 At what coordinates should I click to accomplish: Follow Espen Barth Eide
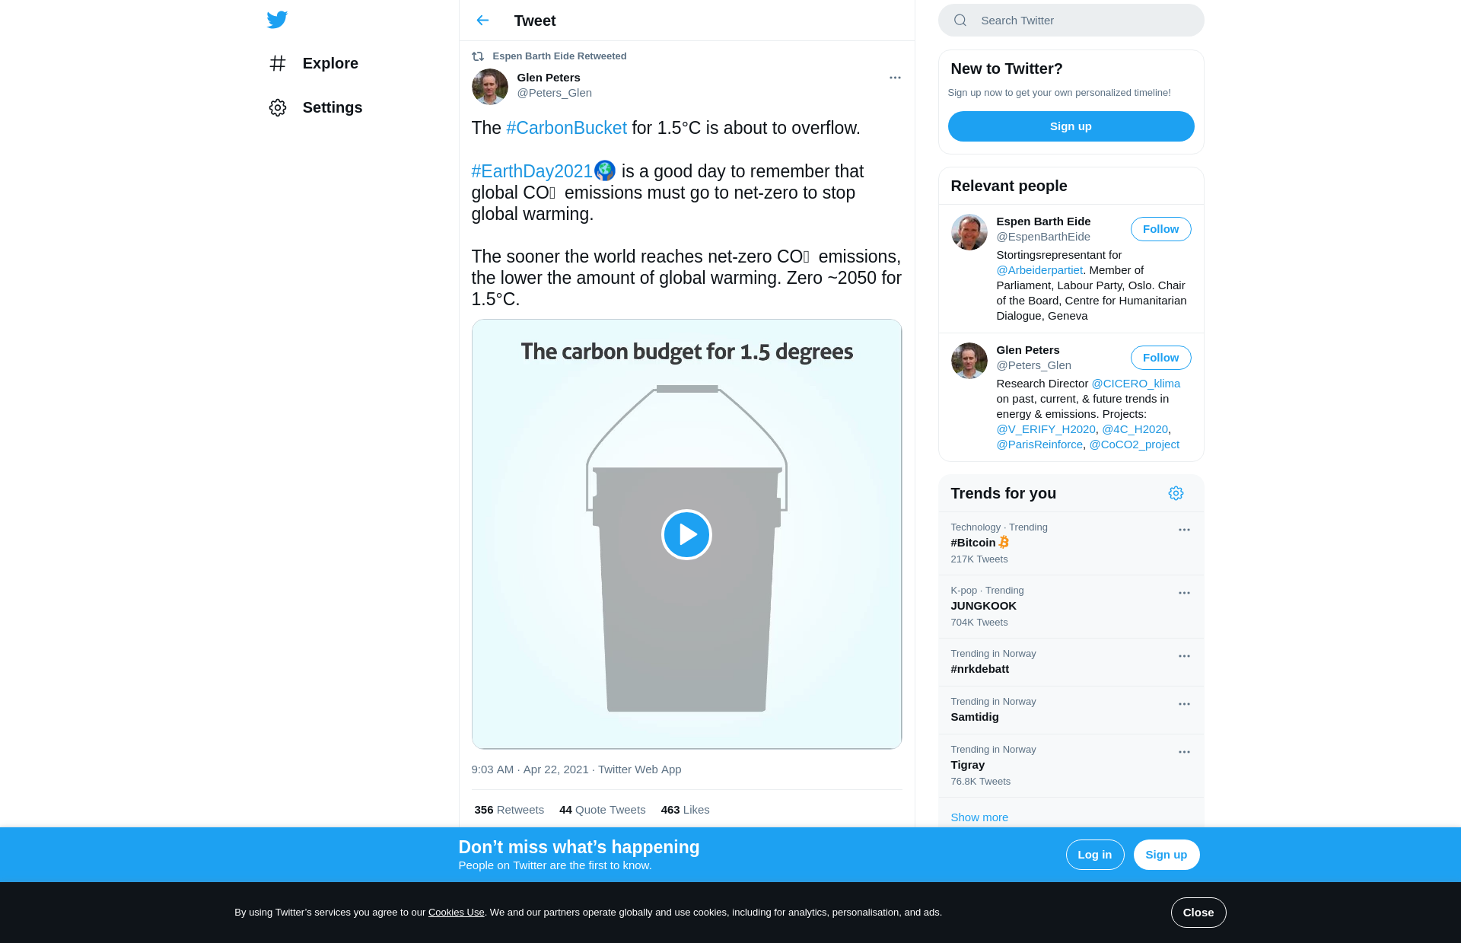point(1160,229)
